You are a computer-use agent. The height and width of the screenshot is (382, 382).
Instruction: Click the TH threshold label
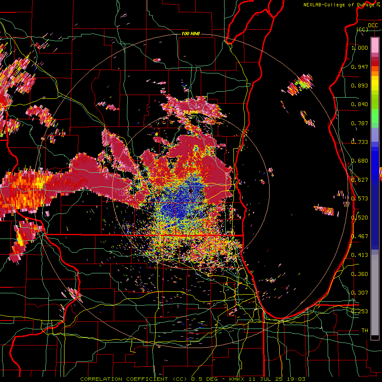point(365,330)
